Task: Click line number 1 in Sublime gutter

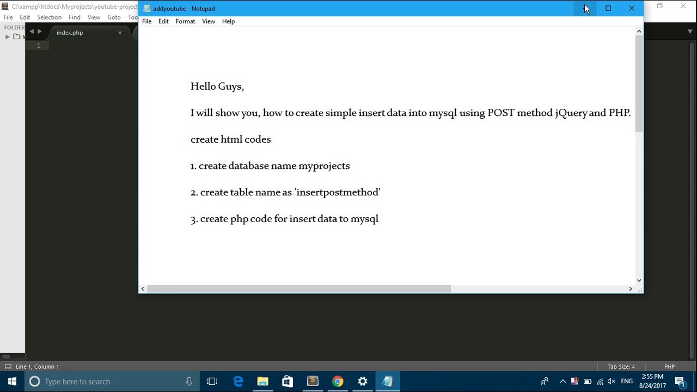Action: (39, 46)
